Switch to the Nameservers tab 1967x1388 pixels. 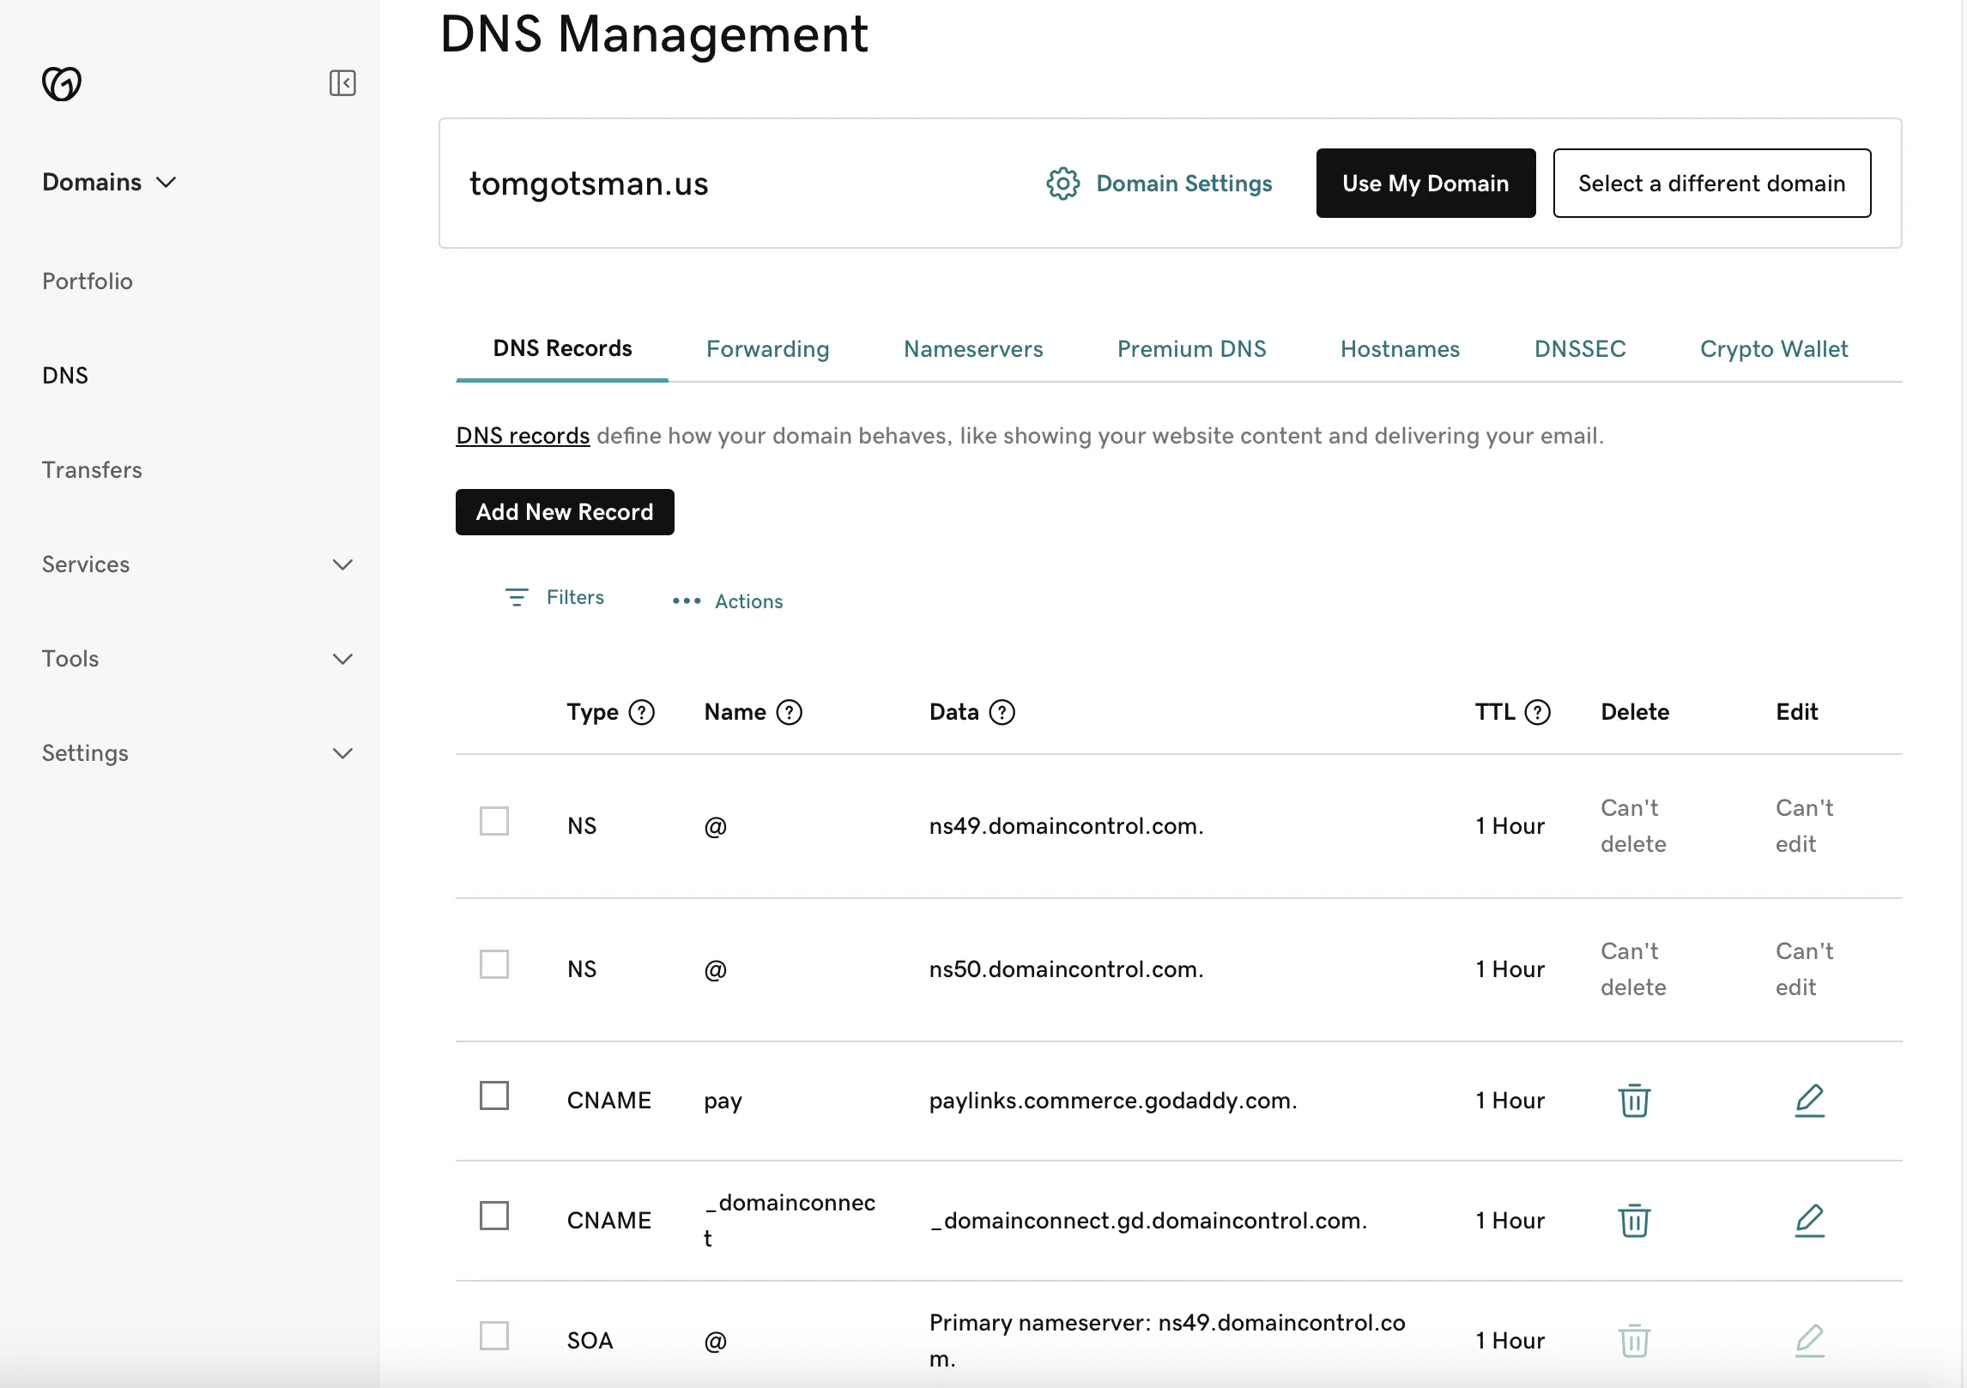click(x=973, y=349)
